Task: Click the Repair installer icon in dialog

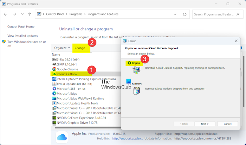Action: (136, 70)
